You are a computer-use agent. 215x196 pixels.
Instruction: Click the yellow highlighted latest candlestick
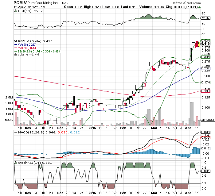coord(198,44)
